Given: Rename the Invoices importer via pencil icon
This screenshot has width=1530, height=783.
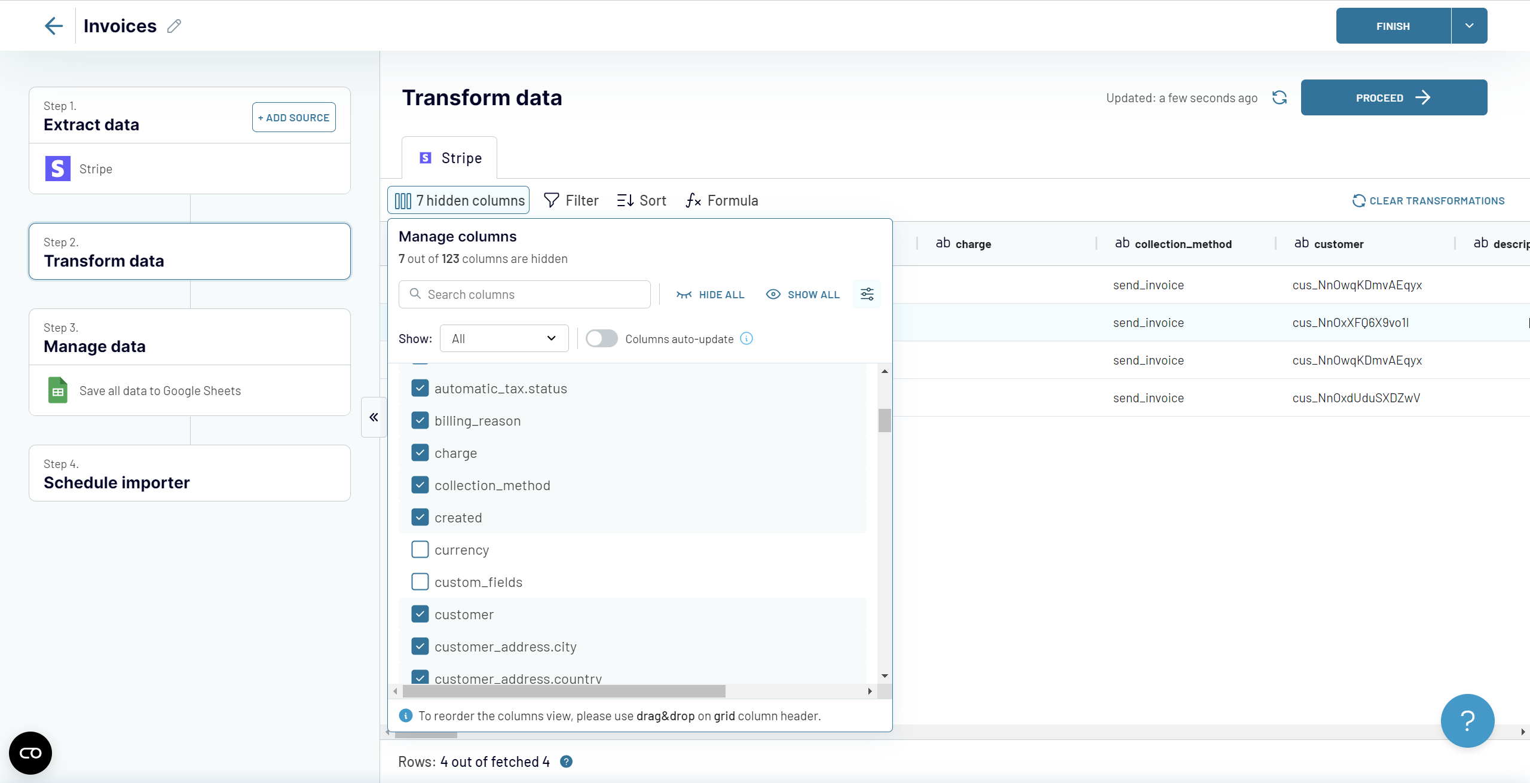Looking at the screenshot, I should (x=174, y=26).
